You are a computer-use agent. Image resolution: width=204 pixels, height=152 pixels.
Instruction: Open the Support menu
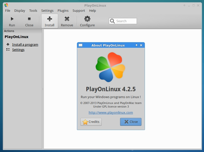click(x=79, y=10)
